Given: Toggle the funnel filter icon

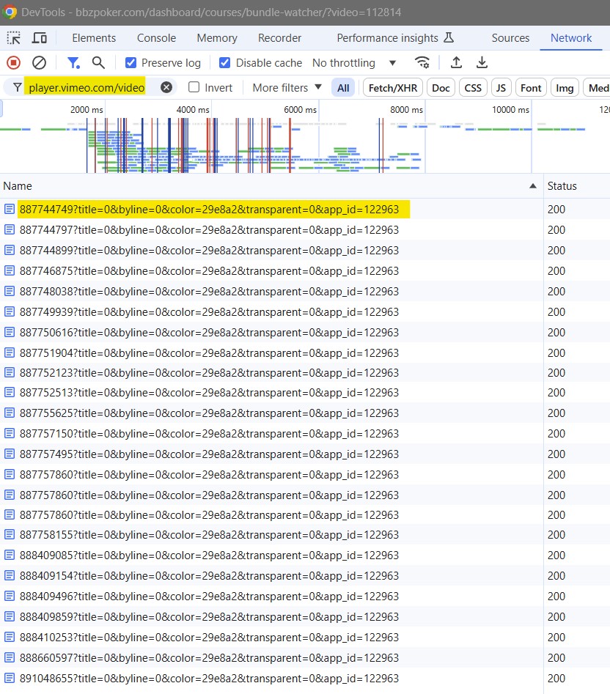Looking at the screenshot, I should pos(73,63).
